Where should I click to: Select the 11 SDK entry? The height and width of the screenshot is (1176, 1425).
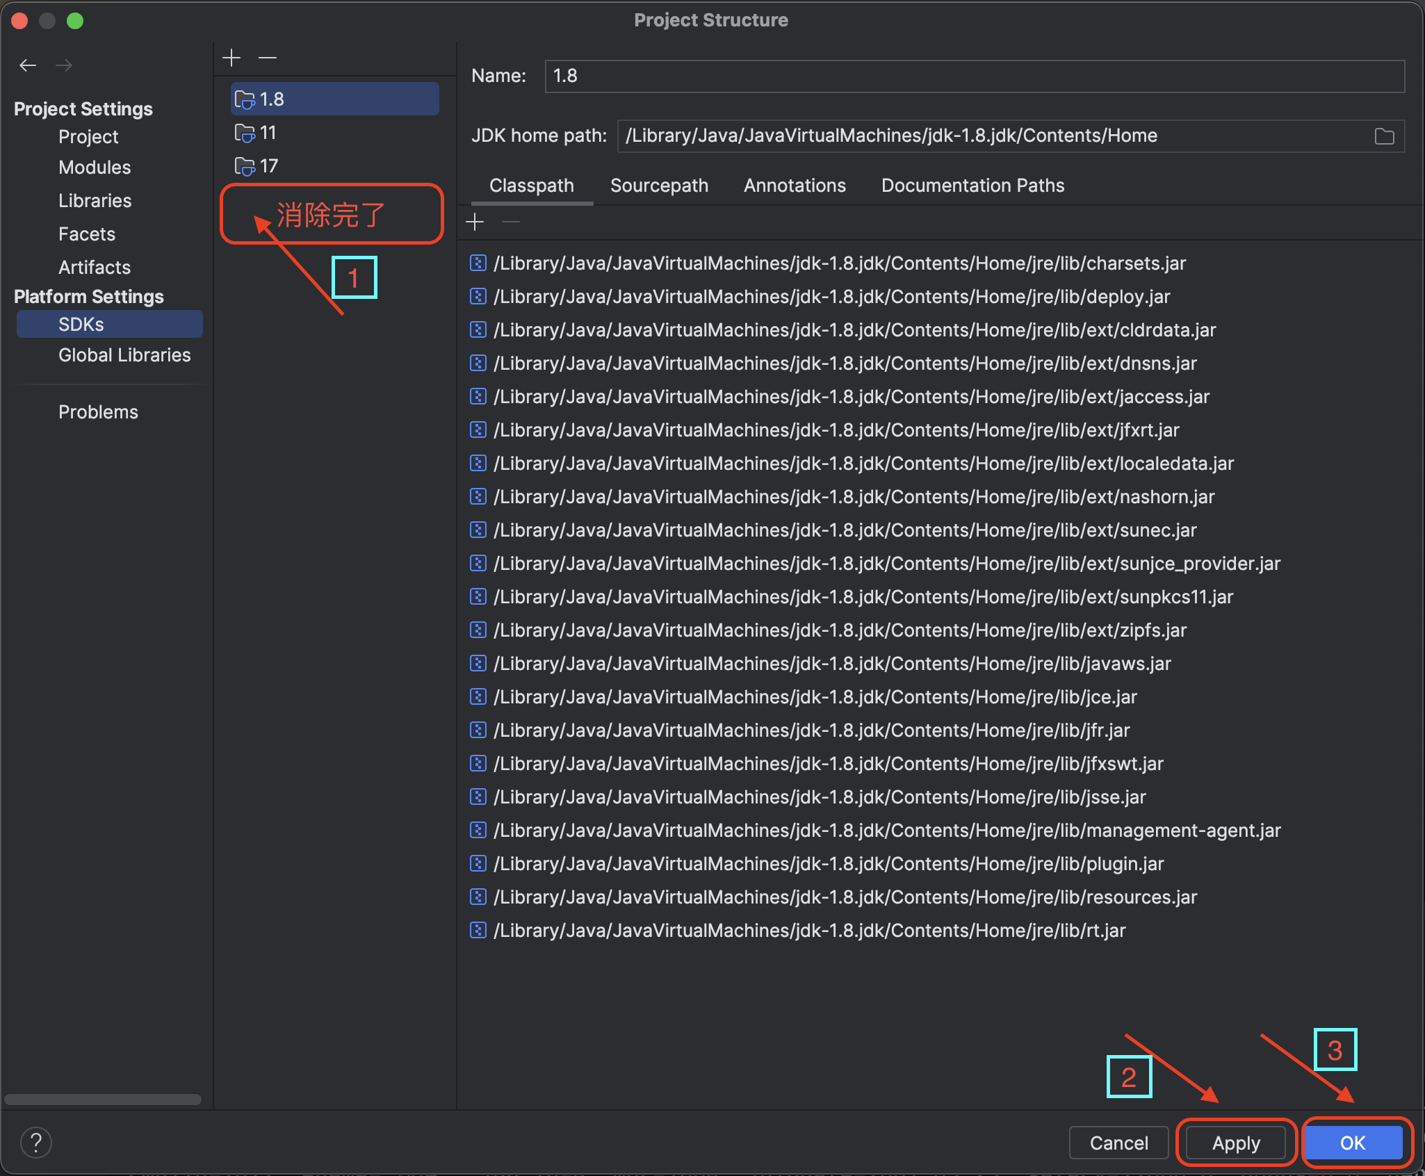(x=268, y=133)
